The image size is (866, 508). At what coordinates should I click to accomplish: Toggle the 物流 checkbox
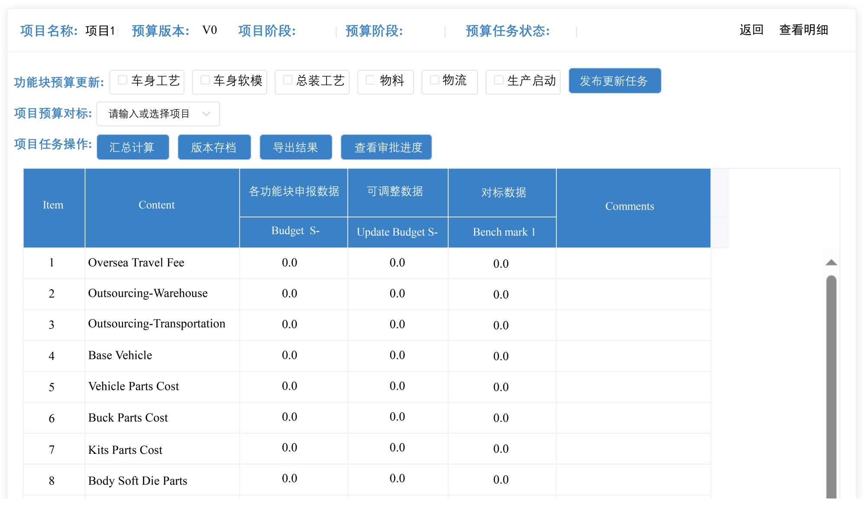434,80
